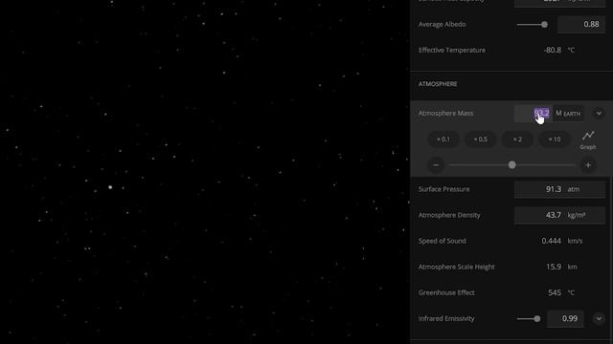
Task: Multiply atmosphere mass by 2
Action: (517, 140)
